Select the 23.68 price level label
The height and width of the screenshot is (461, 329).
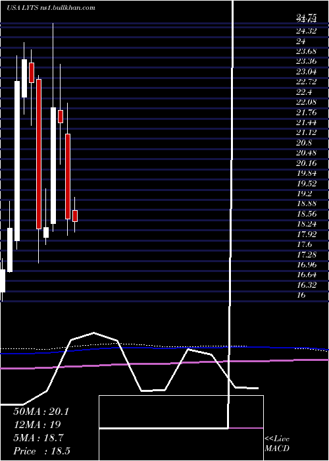(x=307, y=51)
